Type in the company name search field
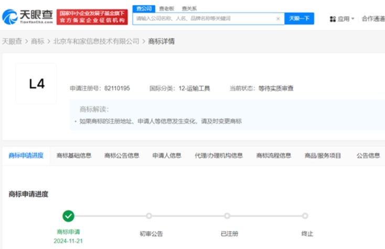The image size is (385, 249). [205, 19]
